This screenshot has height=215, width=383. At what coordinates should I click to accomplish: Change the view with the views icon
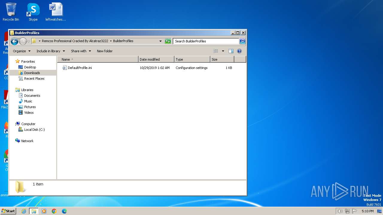click(216, 51)
